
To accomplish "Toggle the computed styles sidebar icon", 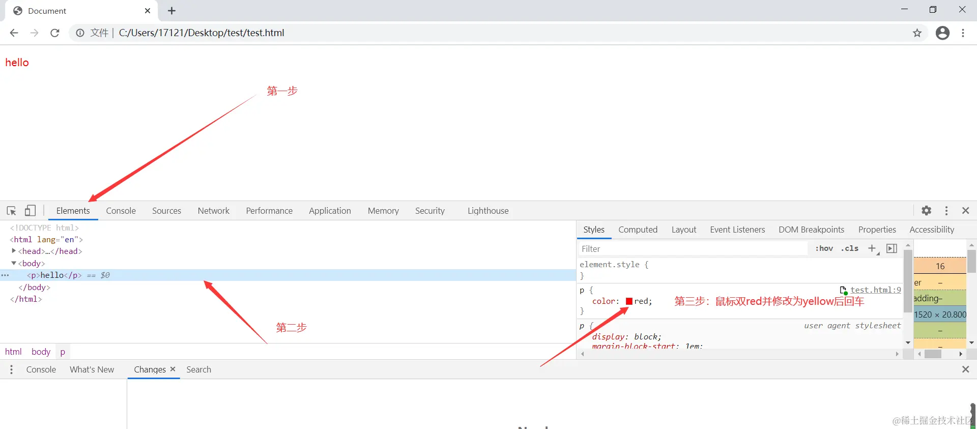I will pyautogui.click(x=892, y=248).
